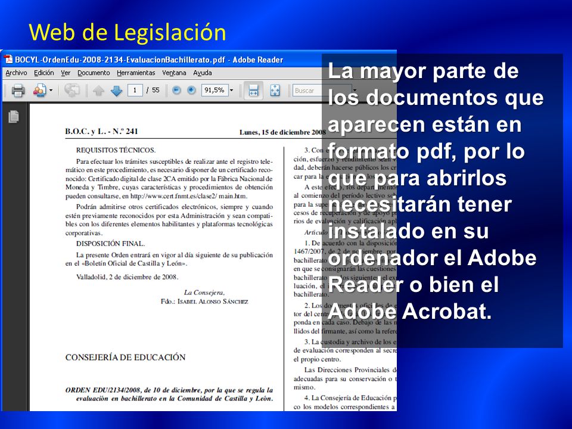This screenshot has height=429, width=572.
Task: Click the text 'Valladolid, 2 de diciembre de 2008.'
Action: click(x=127, y=277)
